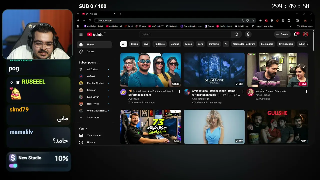The width and height of the screenshot is (320, 180).
Task: Open the Reymit Hub bookmark
Action: [191, 26]
